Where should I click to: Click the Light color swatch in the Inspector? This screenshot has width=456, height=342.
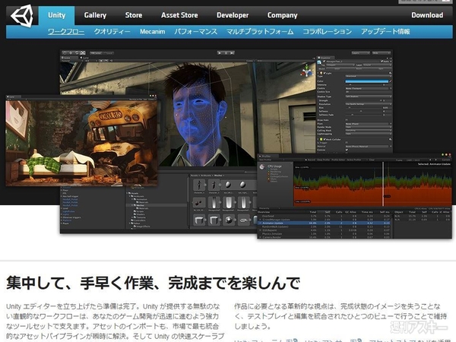[366, 81]
